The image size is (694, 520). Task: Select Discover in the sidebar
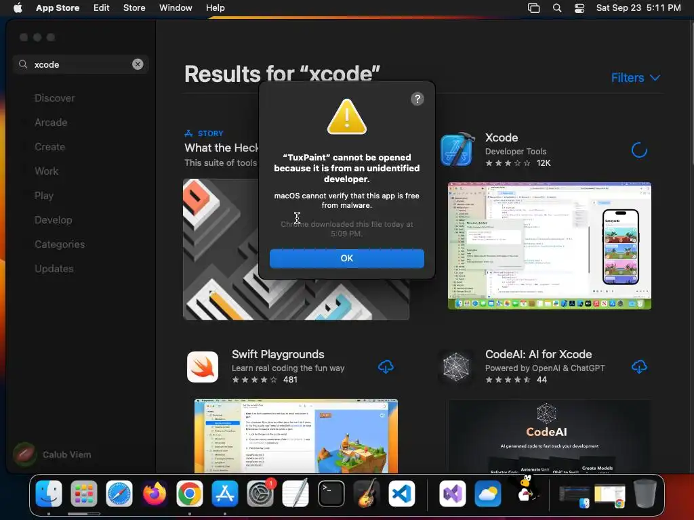point(54,98)
